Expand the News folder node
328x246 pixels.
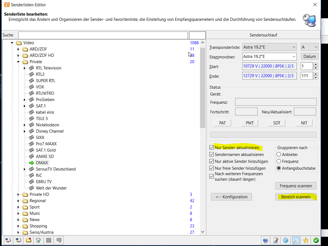18,220
